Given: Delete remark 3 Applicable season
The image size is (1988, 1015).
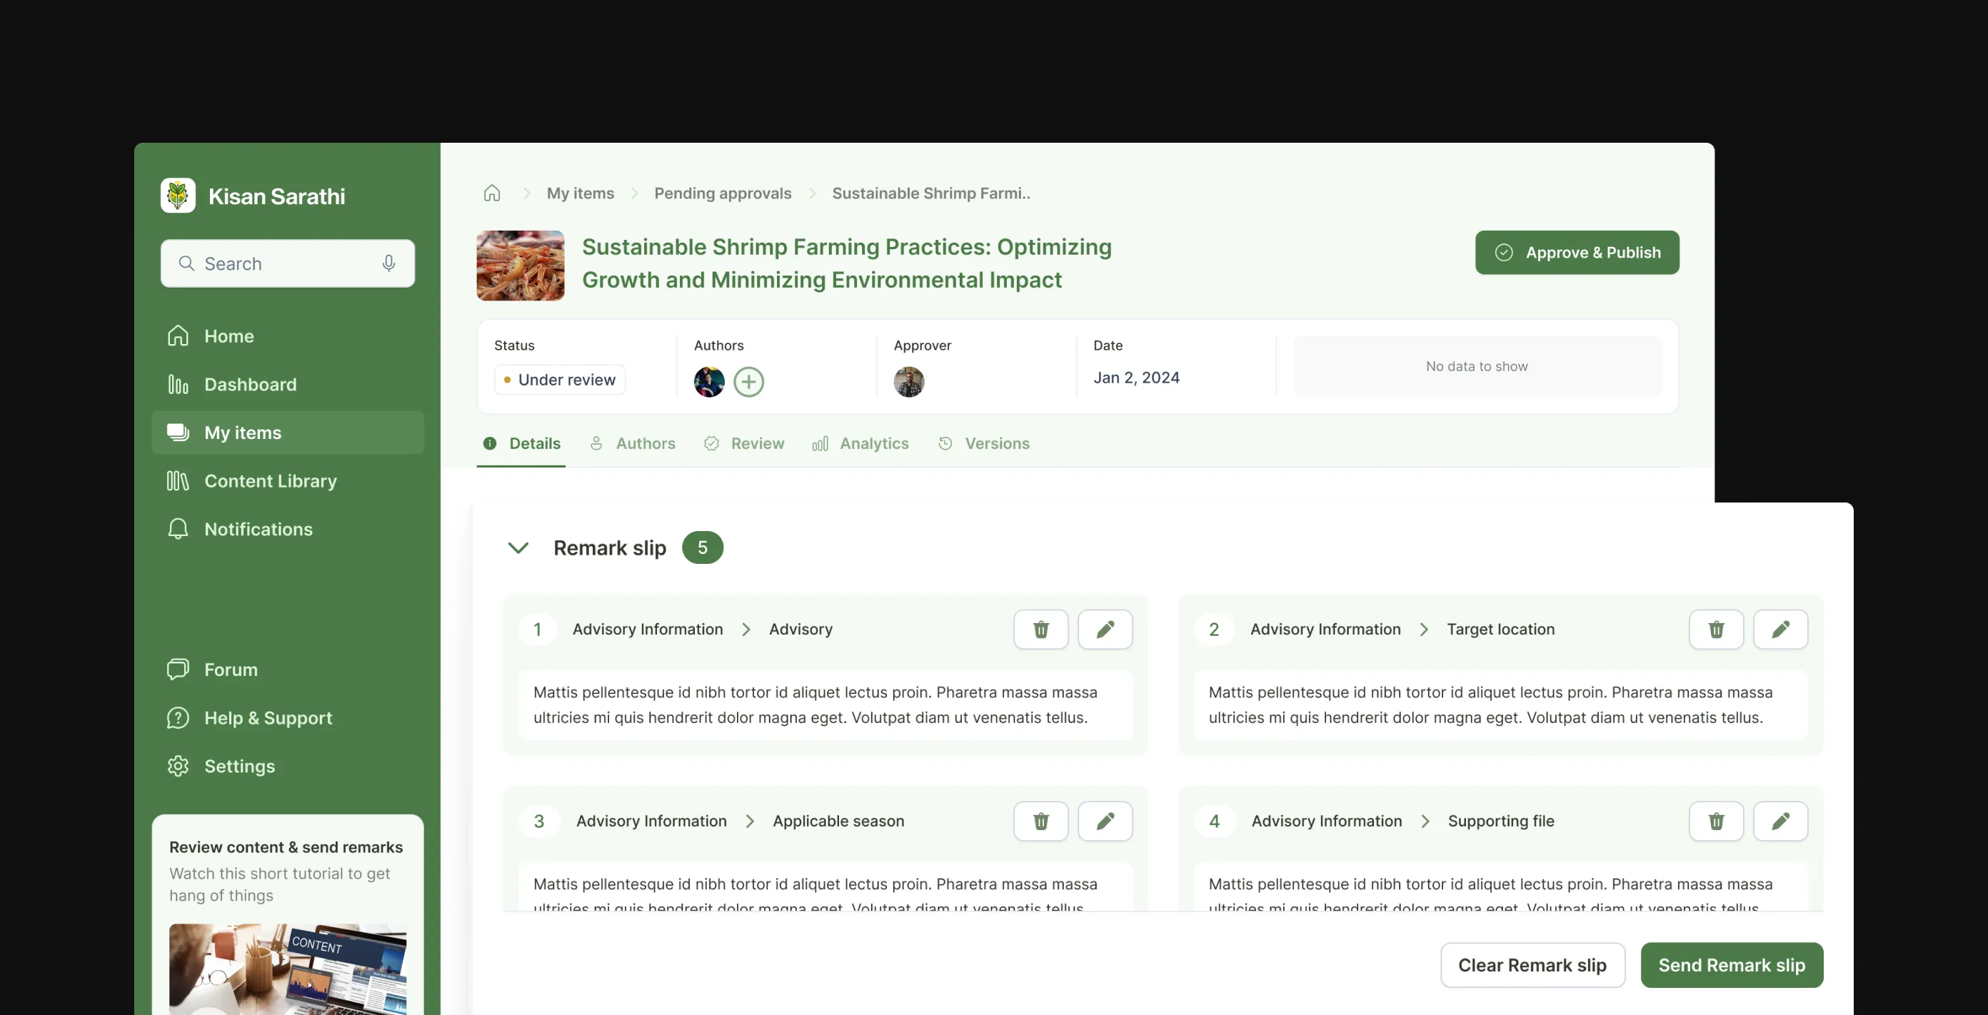Looking at the screenshot, I should tap(1040, 821).
